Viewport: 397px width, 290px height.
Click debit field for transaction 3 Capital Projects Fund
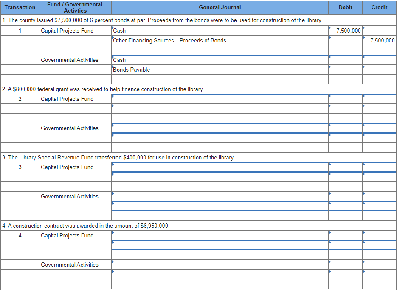[345, 167]
